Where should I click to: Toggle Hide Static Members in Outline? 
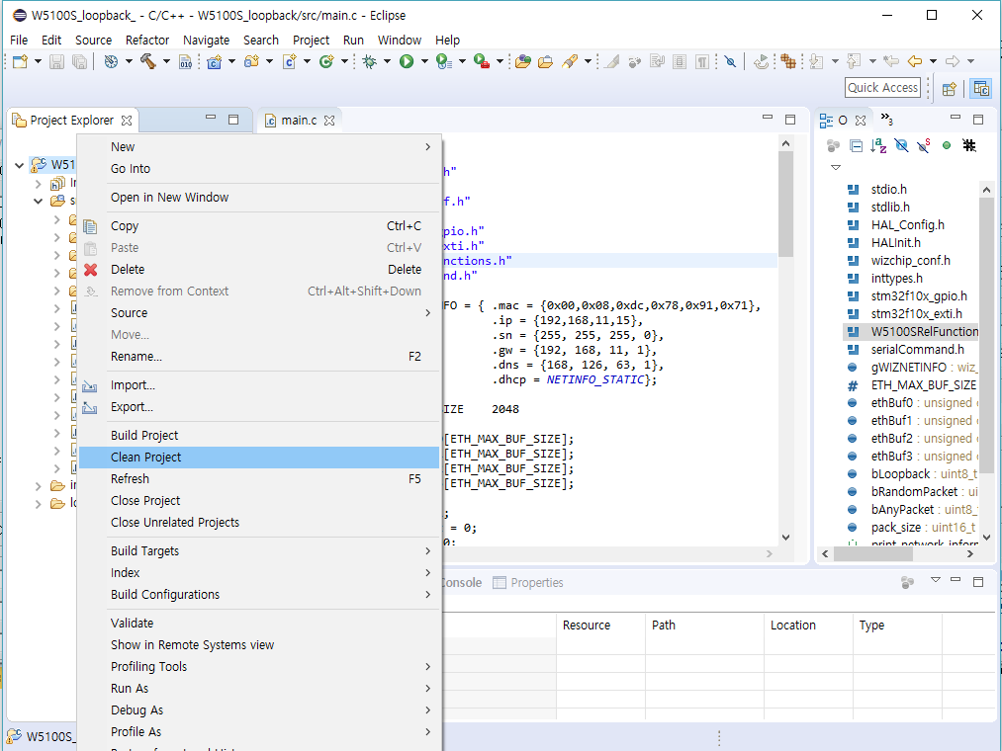coord(924,145)
